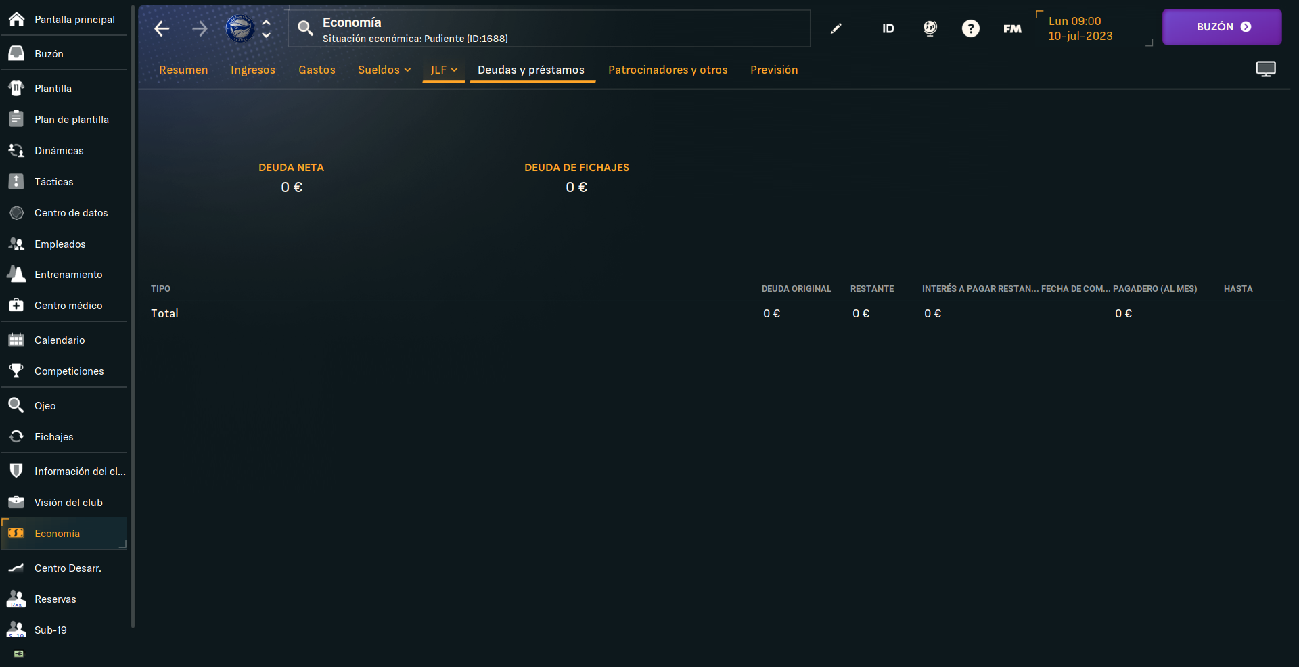Viewport: 1299px width, 667px height.
Task: Open Competiciones trophy icon
Action: click(16, 371)
